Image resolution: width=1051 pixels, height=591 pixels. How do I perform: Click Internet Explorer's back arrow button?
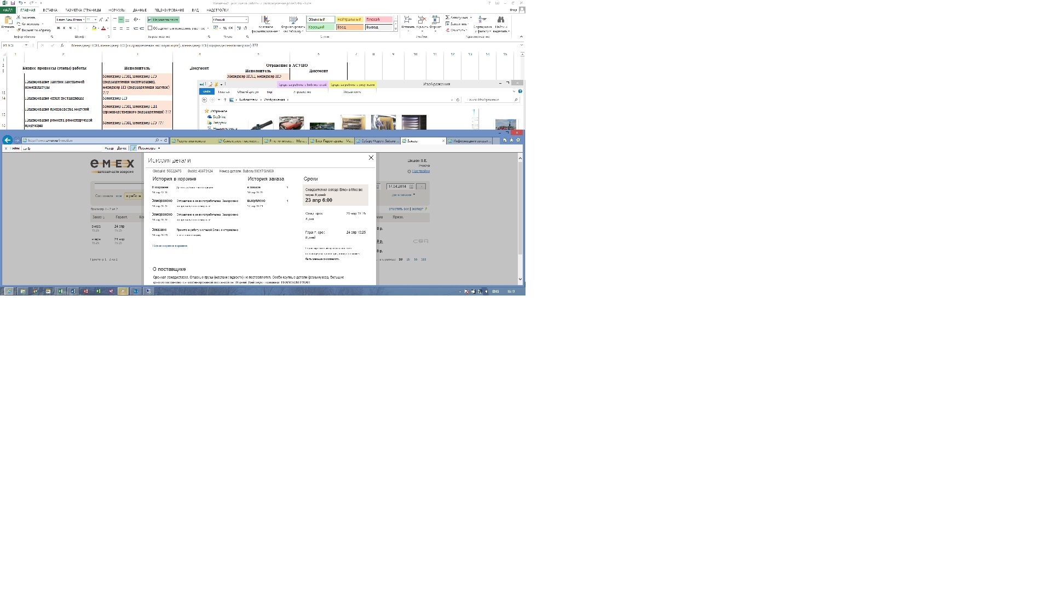tap(8, 140)
